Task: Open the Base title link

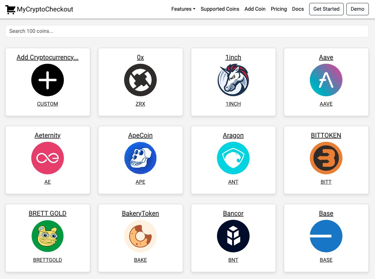Action: tap(326, 213)
